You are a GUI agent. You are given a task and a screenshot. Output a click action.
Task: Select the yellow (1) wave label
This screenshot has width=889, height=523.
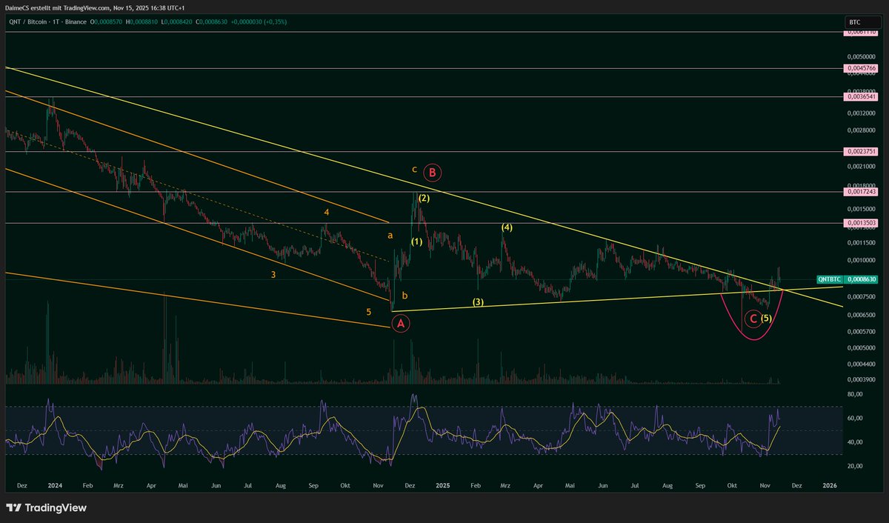tap(418, 242)
